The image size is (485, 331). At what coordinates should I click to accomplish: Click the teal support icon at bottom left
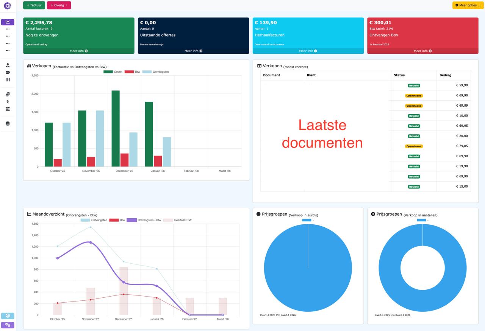point(8,315)
